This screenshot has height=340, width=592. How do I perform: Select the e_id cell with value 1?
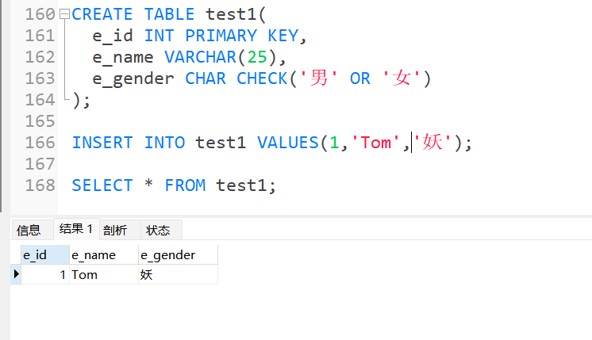pos(45,274)
